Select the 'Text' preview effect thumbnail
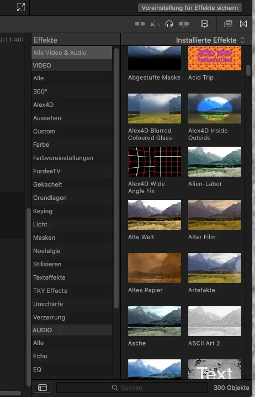Viewport: 255px width, 397px height. [x=215, y=369]
